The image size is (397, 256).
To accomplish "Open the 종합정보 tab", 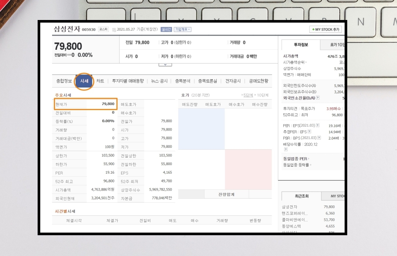I will click(64, 81).
